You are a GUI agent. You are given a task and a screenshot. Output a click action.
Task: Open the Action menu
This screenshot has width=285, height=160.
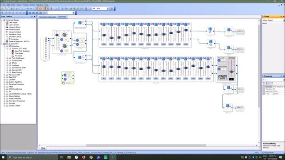pyautogui.click(x=32, y=5)
